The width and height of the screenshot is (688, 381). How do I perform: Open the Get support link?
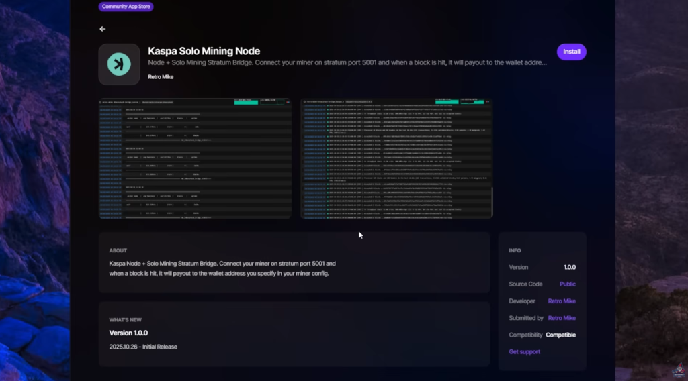pyautogui.click(x=524, y=352)
